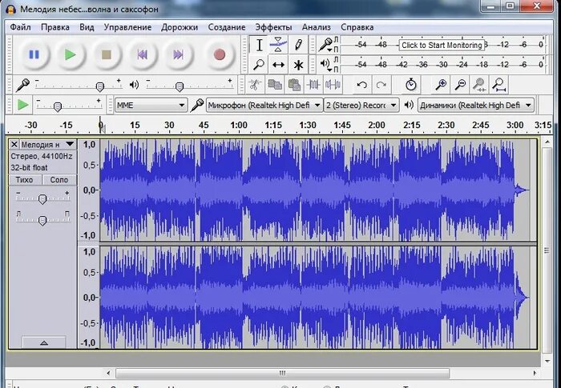The width and height of the screenshot is (561, 388).
Task: Click the Cut scissors icon
Action: (254, 85)
